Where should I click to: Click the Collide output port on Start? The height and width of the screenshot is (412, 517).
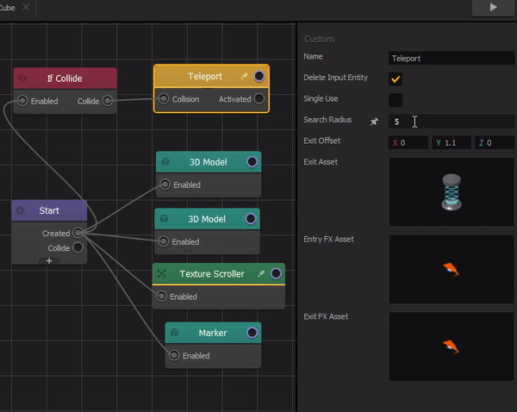[x=78, y=247]
